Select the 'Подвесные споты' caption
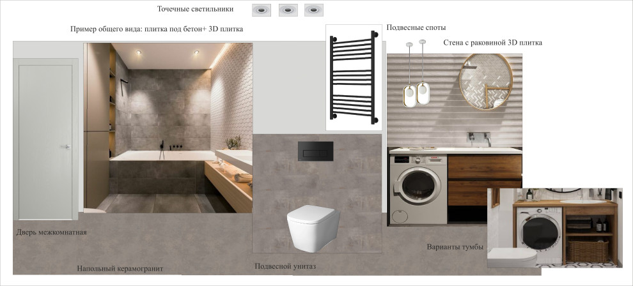 (x=416, y=28)
